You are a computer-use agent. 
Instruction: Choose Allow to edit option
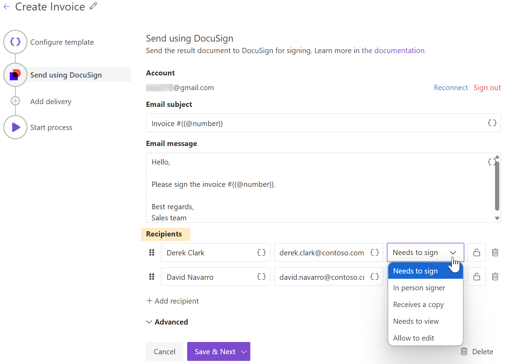click(426, 338)
